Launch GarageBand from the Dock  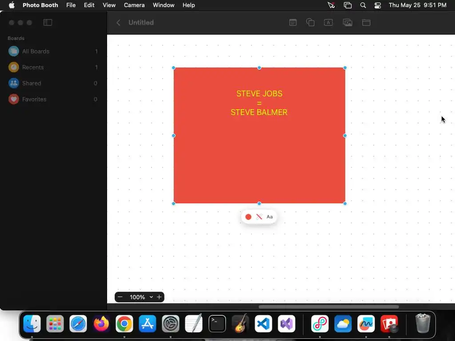(x=240, y=324)
